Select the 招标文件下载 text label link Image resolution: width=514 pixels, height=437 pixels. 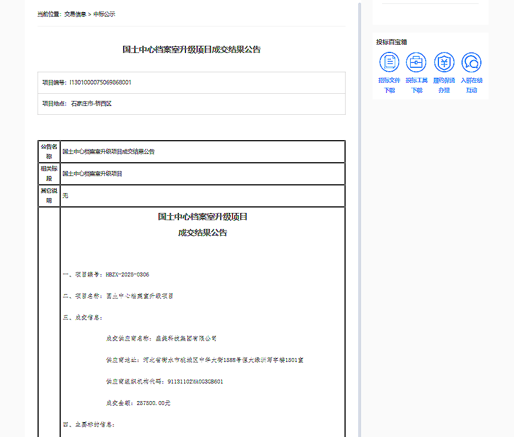tap(389, 85)
